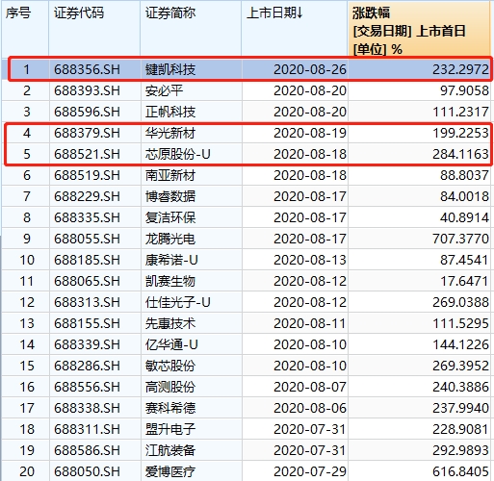Image resolution: width=494 pixels, height=481 pixels.
Task: Open the 安必平 row name
Action: coord(164,90)
